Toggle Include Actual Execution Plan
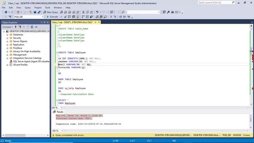 pyautogui.click(x=83, y=17)
